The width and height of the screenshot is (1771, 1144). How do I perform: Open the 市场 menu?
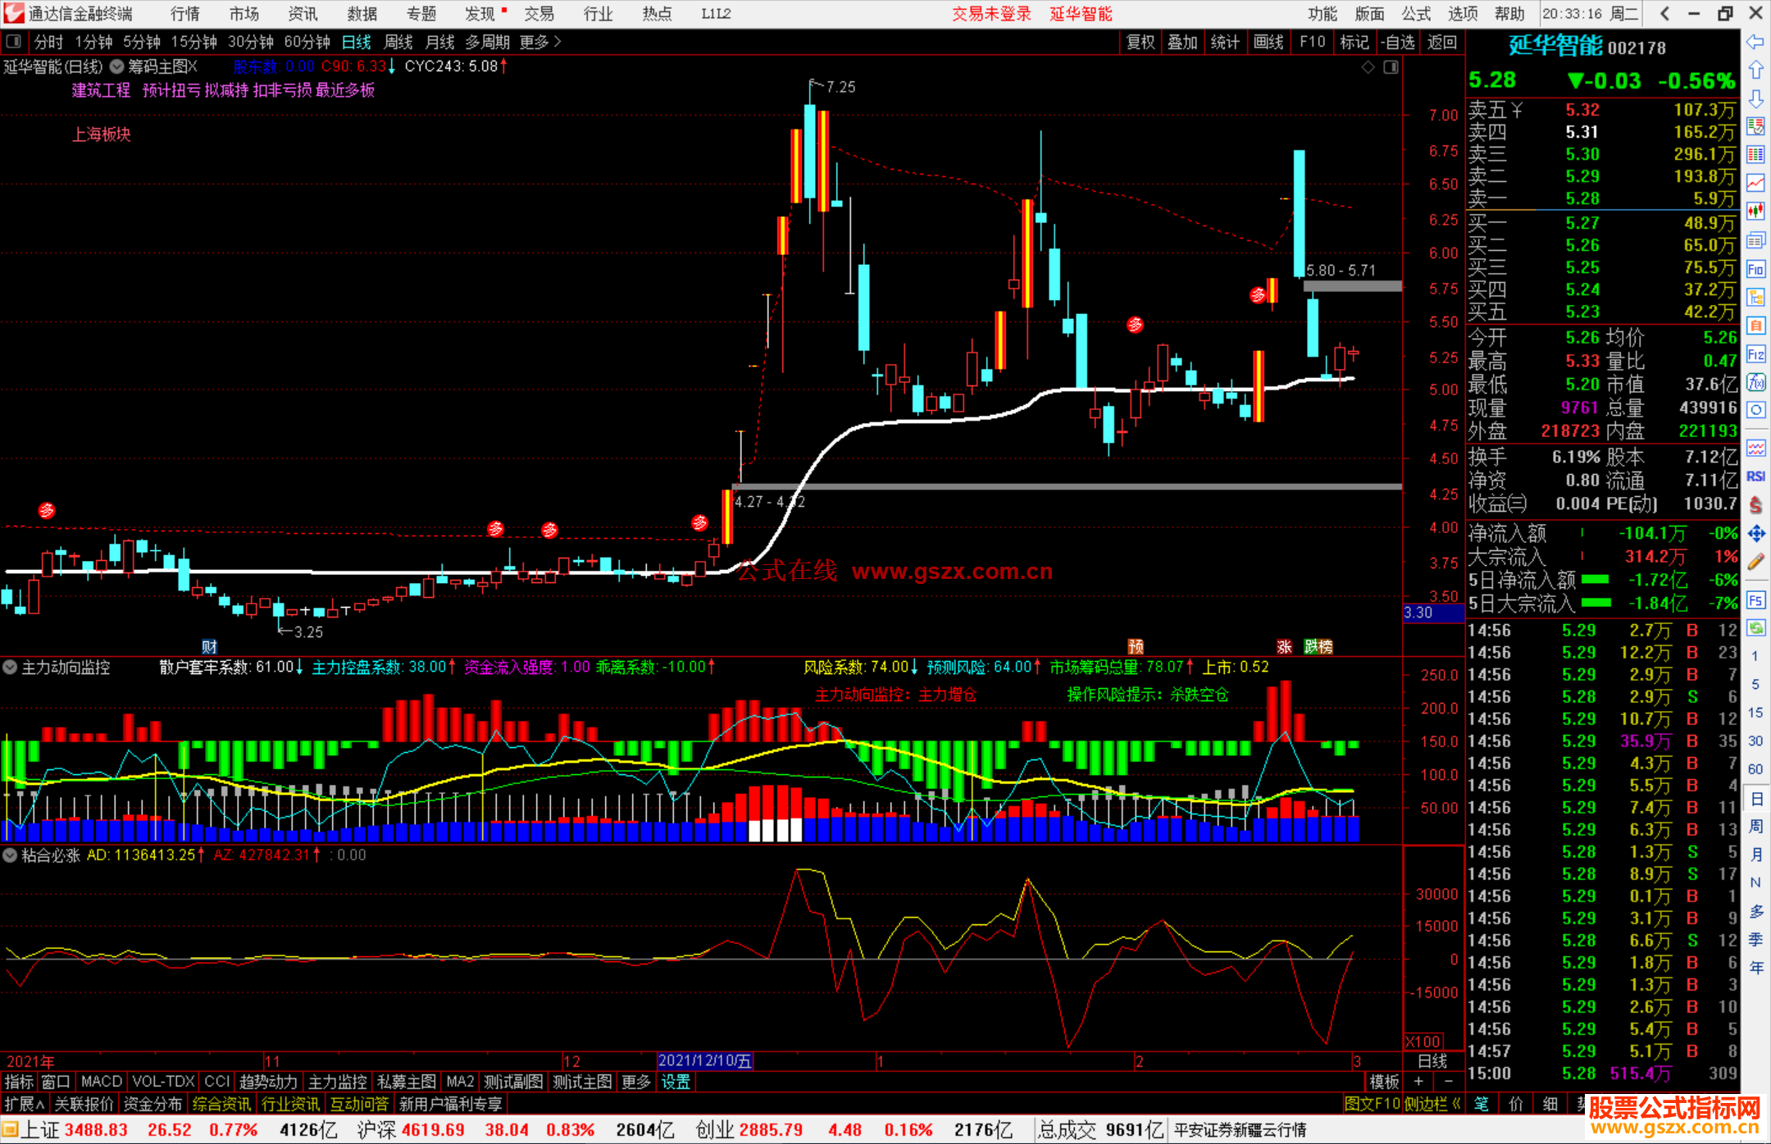click(x=244, y=13)
